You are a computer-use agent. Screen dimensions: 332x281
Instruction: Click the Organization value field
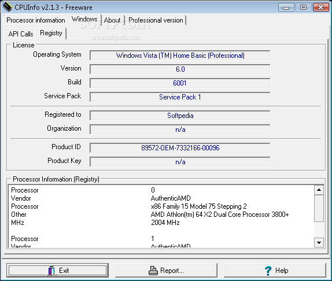click(x=180, y=130)
